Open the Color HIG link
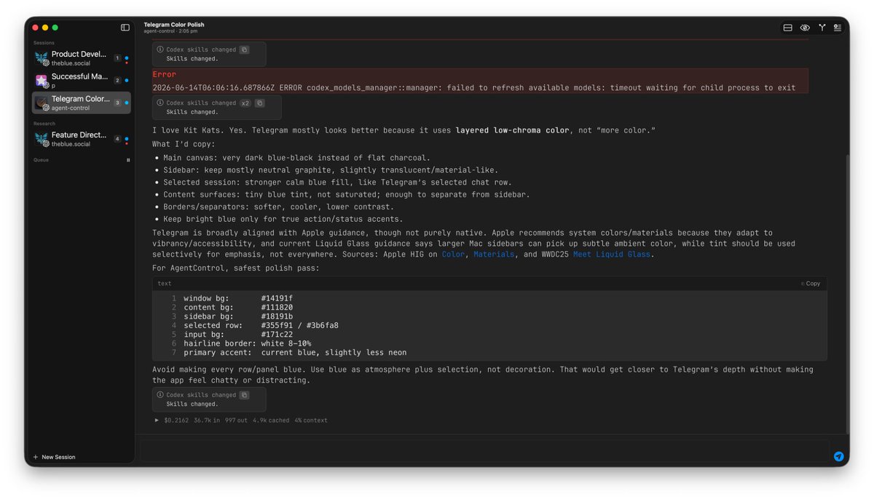Image resolution: width=874 pixels, height=499 pixels. (x=452, y=254)
